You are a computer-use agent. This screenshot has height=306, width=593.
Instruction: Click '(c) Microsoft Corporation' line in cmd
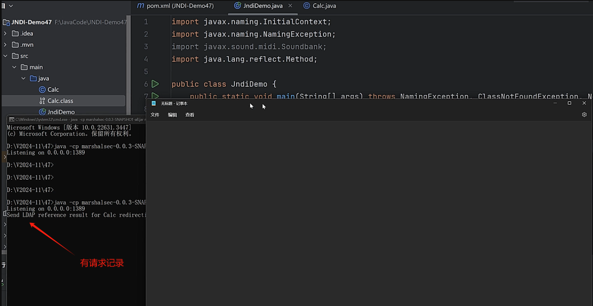[69, 134]
